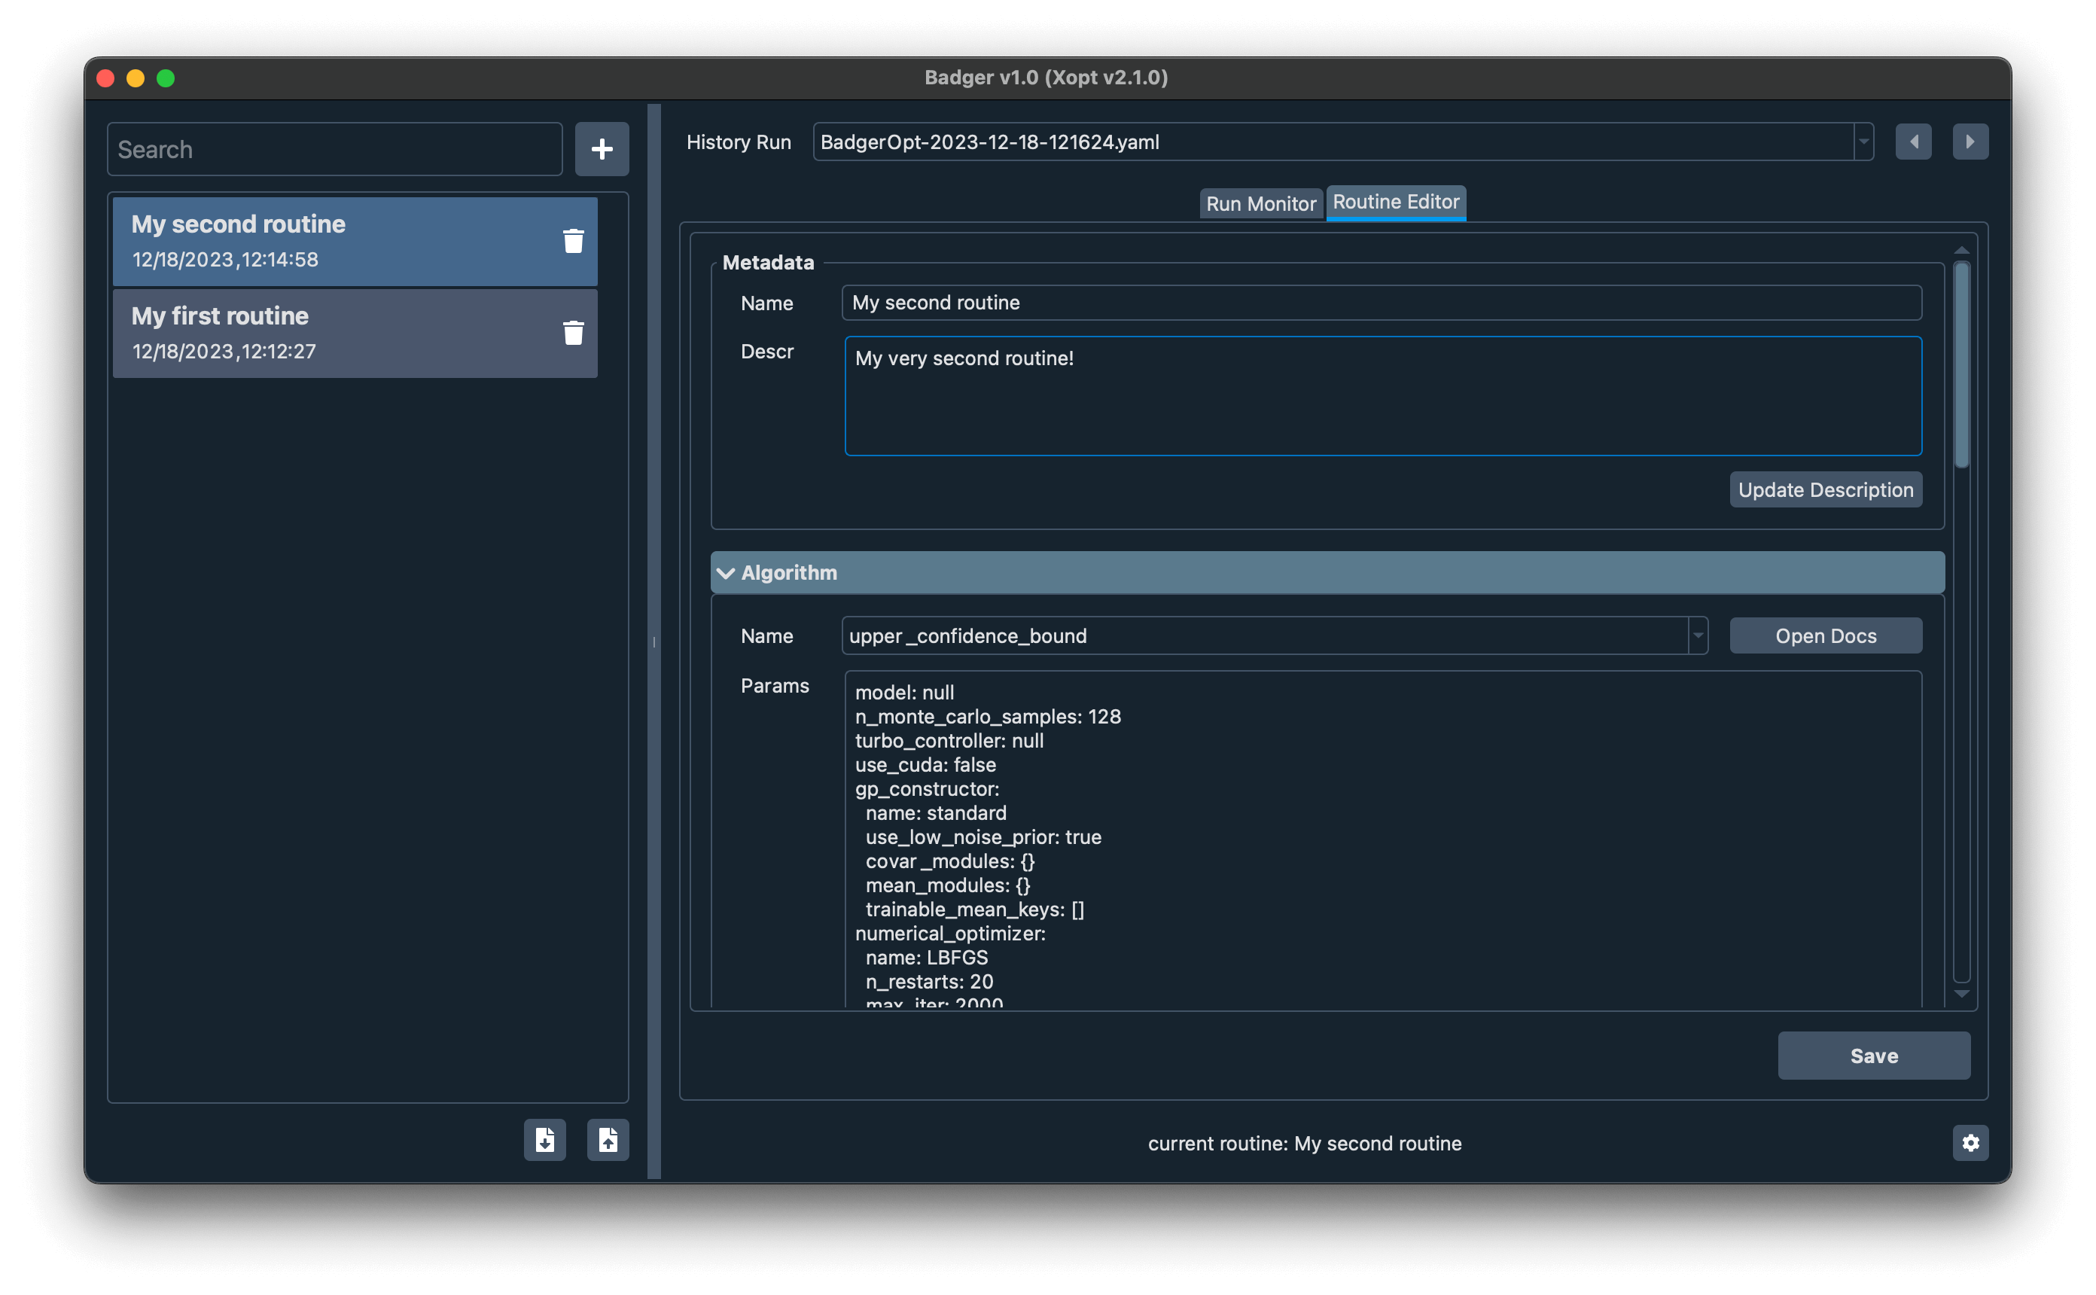Click the left navigation arrow for History Run

1913,141
